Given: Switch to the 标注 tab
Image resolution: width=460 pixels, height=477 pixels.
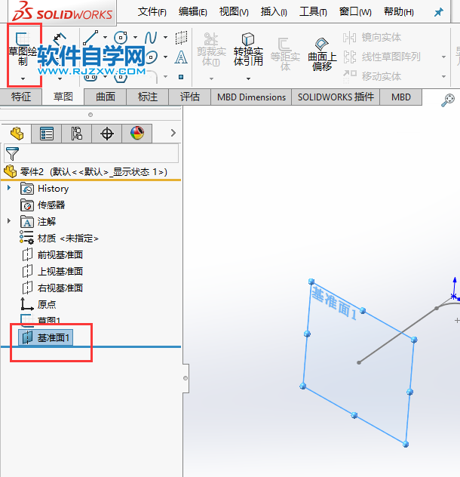Looking at the screenshot, I should coord(148,97).
